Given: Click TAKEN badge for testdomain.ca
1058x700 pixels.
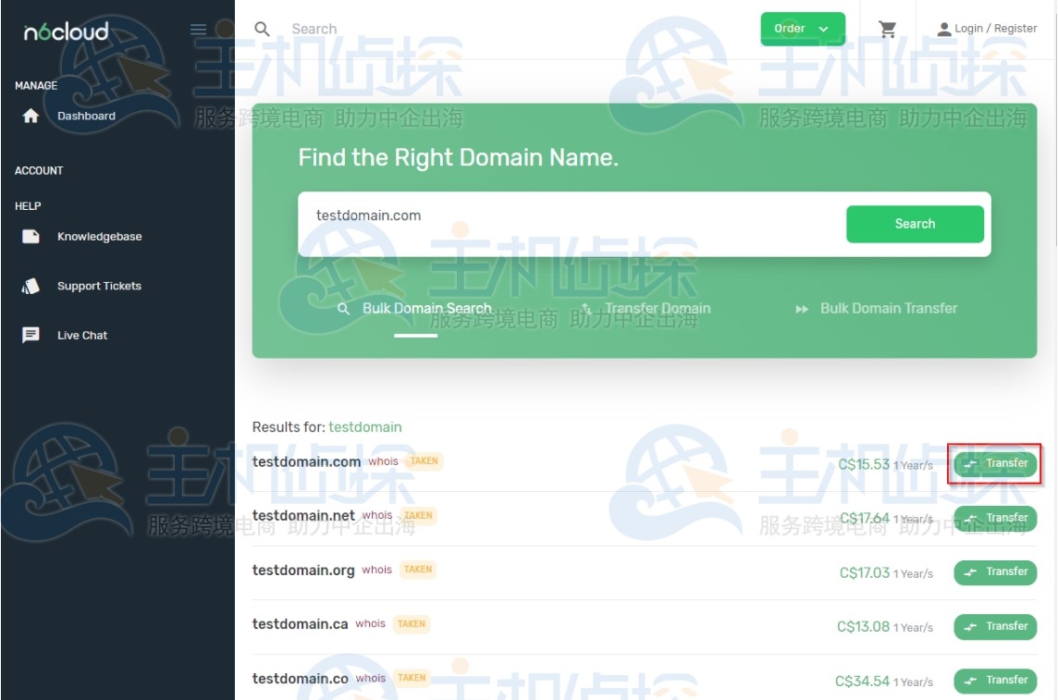Looking at the screenshot, I should pyautogui.click(x=412, y=624).
